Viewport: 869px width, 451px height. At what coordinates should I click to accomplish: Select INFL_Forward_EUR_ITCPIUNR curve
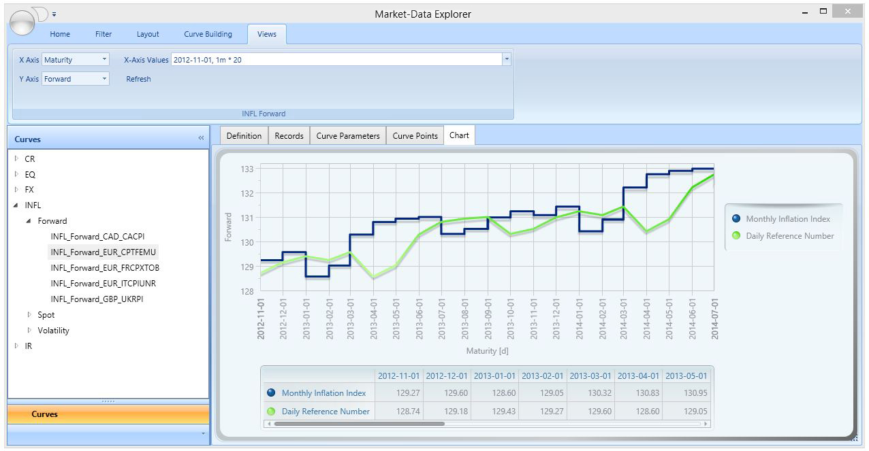pyautogui.click(x=104, y=284)
